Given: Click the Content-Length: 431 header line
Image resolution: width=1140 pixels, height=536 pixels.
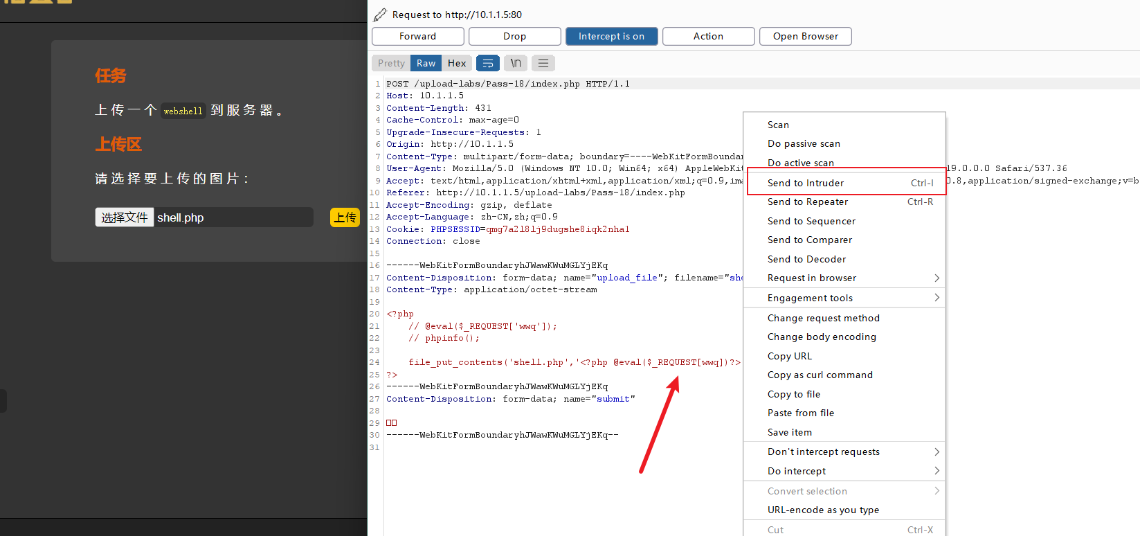Looking at the screenshot, I should [x=439, y=108].
